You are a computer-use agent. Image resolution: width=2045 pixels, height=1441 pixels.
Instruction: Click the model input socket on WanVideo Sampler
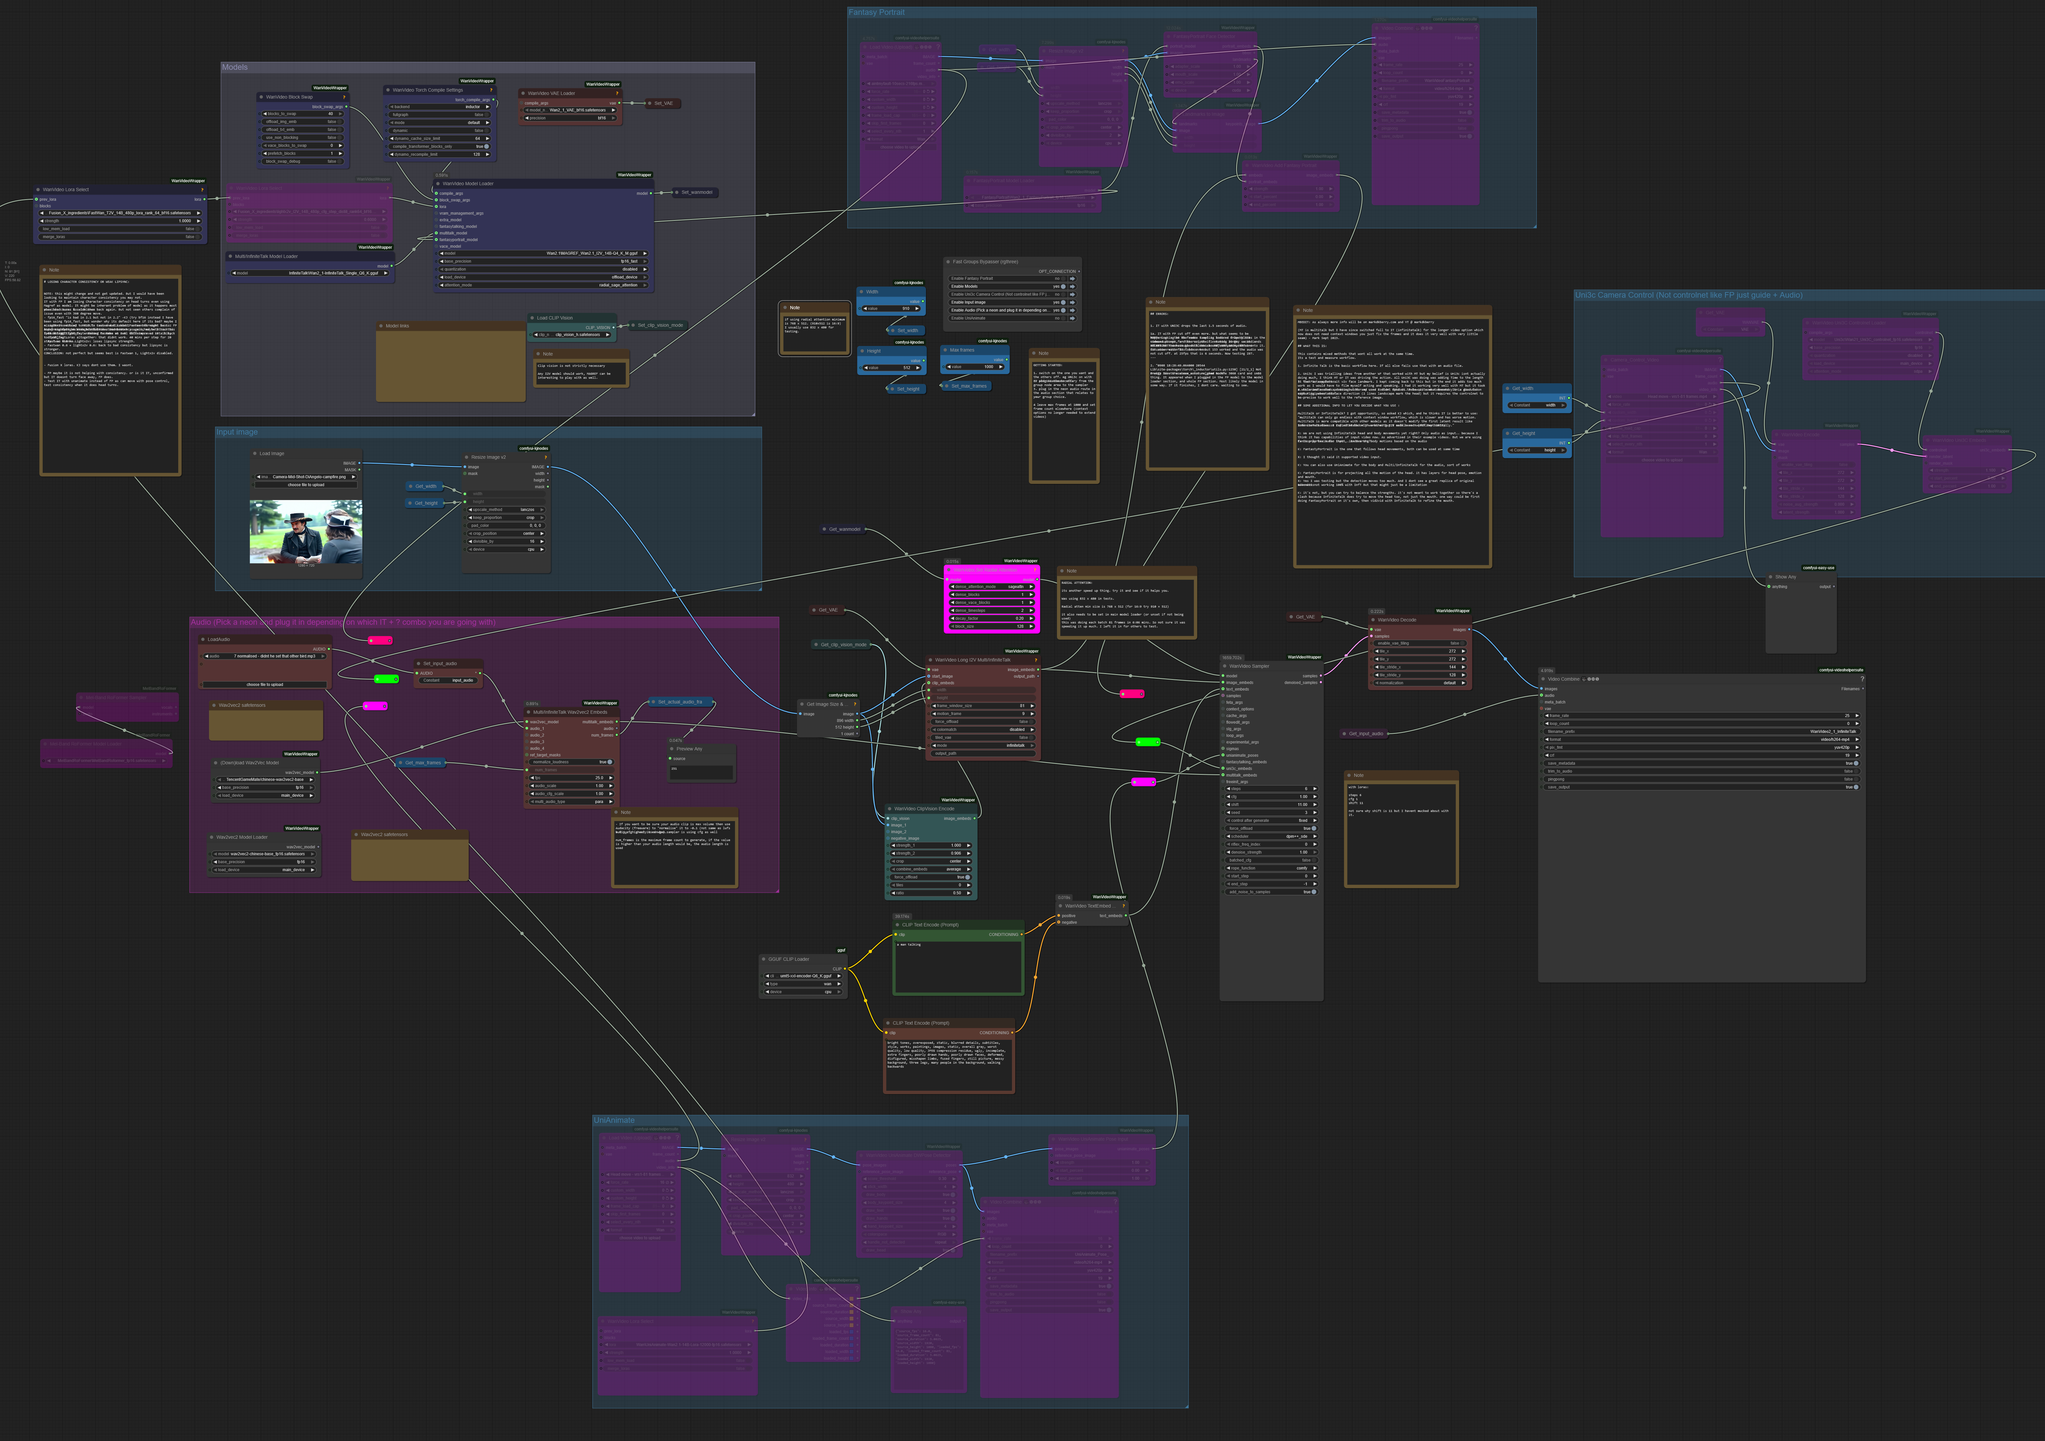point(1223,676)
